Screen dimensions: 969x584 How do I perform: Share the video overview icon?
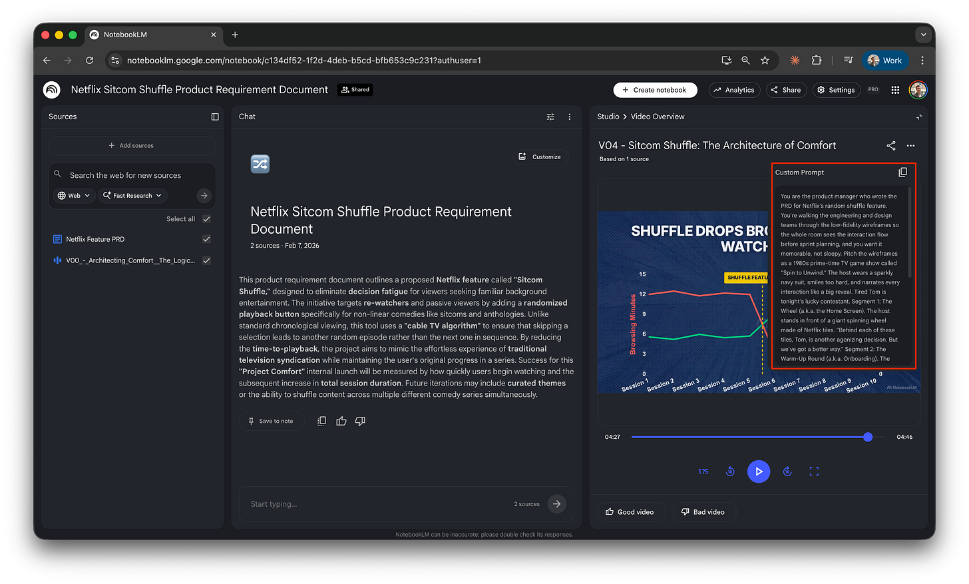point(891,146)
